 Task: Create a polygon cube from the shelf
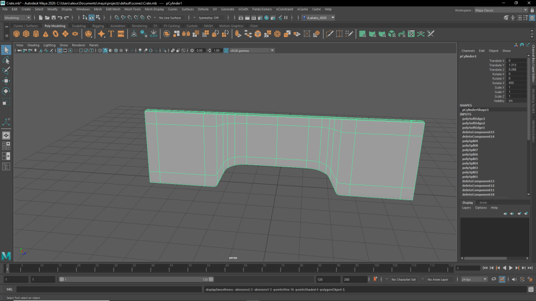(26, 34)
